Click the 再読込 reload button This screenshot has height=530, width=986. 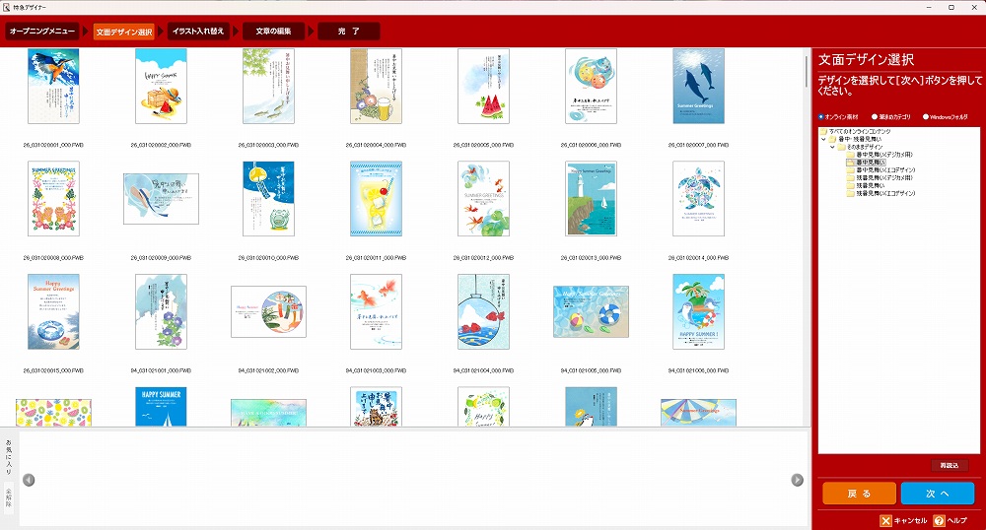(x=948, y=465)
